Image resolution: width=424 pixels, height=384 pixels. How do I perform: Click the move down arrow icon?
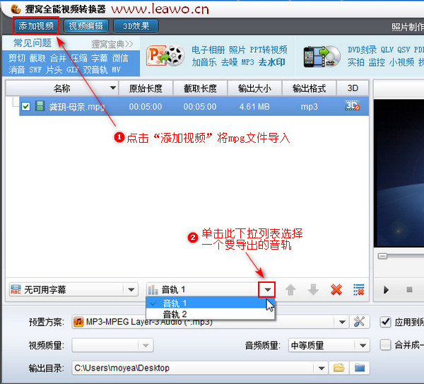(x=313, y=290)
